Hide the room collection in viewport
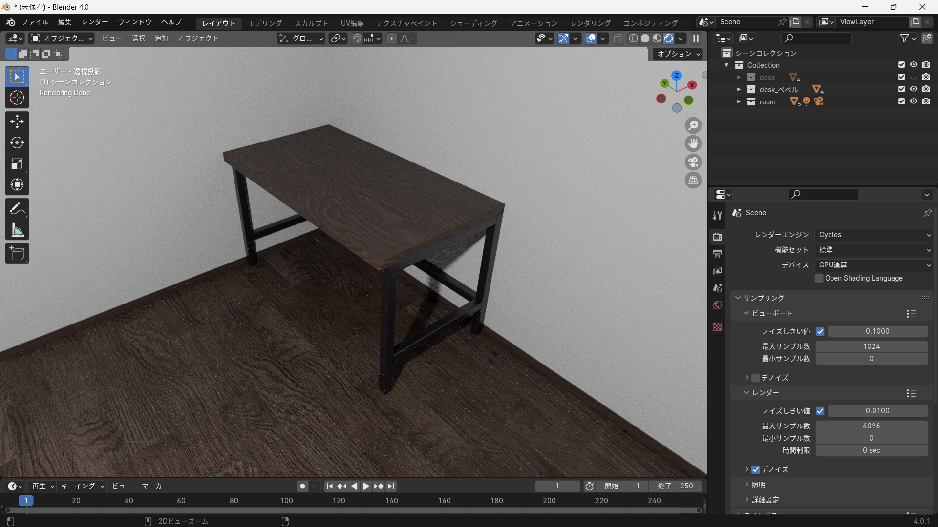Screen dimensions: 938x527 tap(914, 101)
